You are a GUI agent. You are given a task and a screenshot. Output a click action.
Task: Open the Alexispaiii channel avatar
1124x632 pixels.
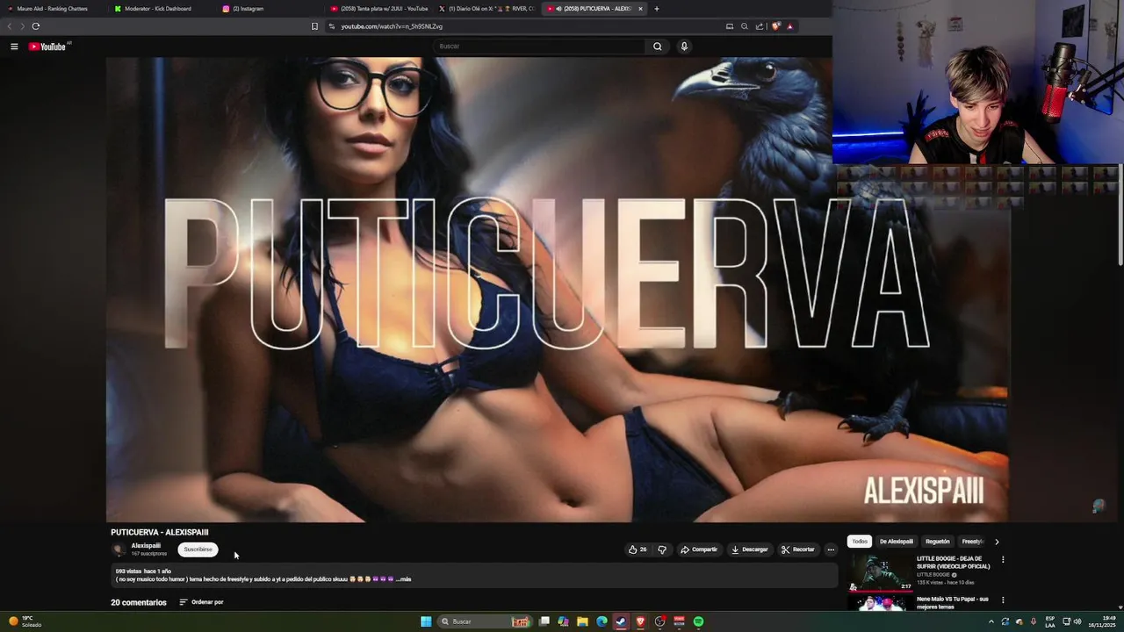pyautogui.click(x=119, y=549)
